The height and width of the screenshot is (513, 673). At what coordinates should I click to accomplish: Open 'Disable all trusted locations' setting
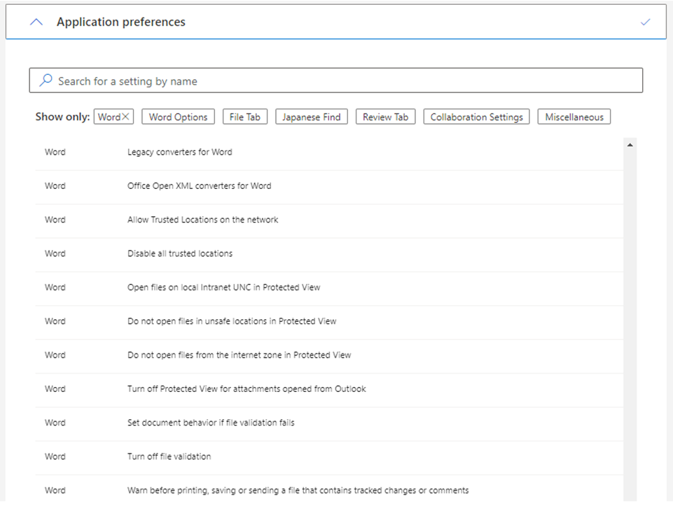pyautogui.click(x=179, y=253)
